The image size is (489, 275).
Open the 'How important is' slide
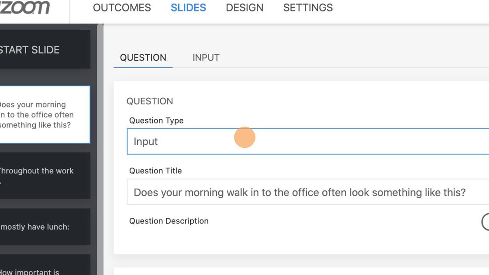pos(44,267)
